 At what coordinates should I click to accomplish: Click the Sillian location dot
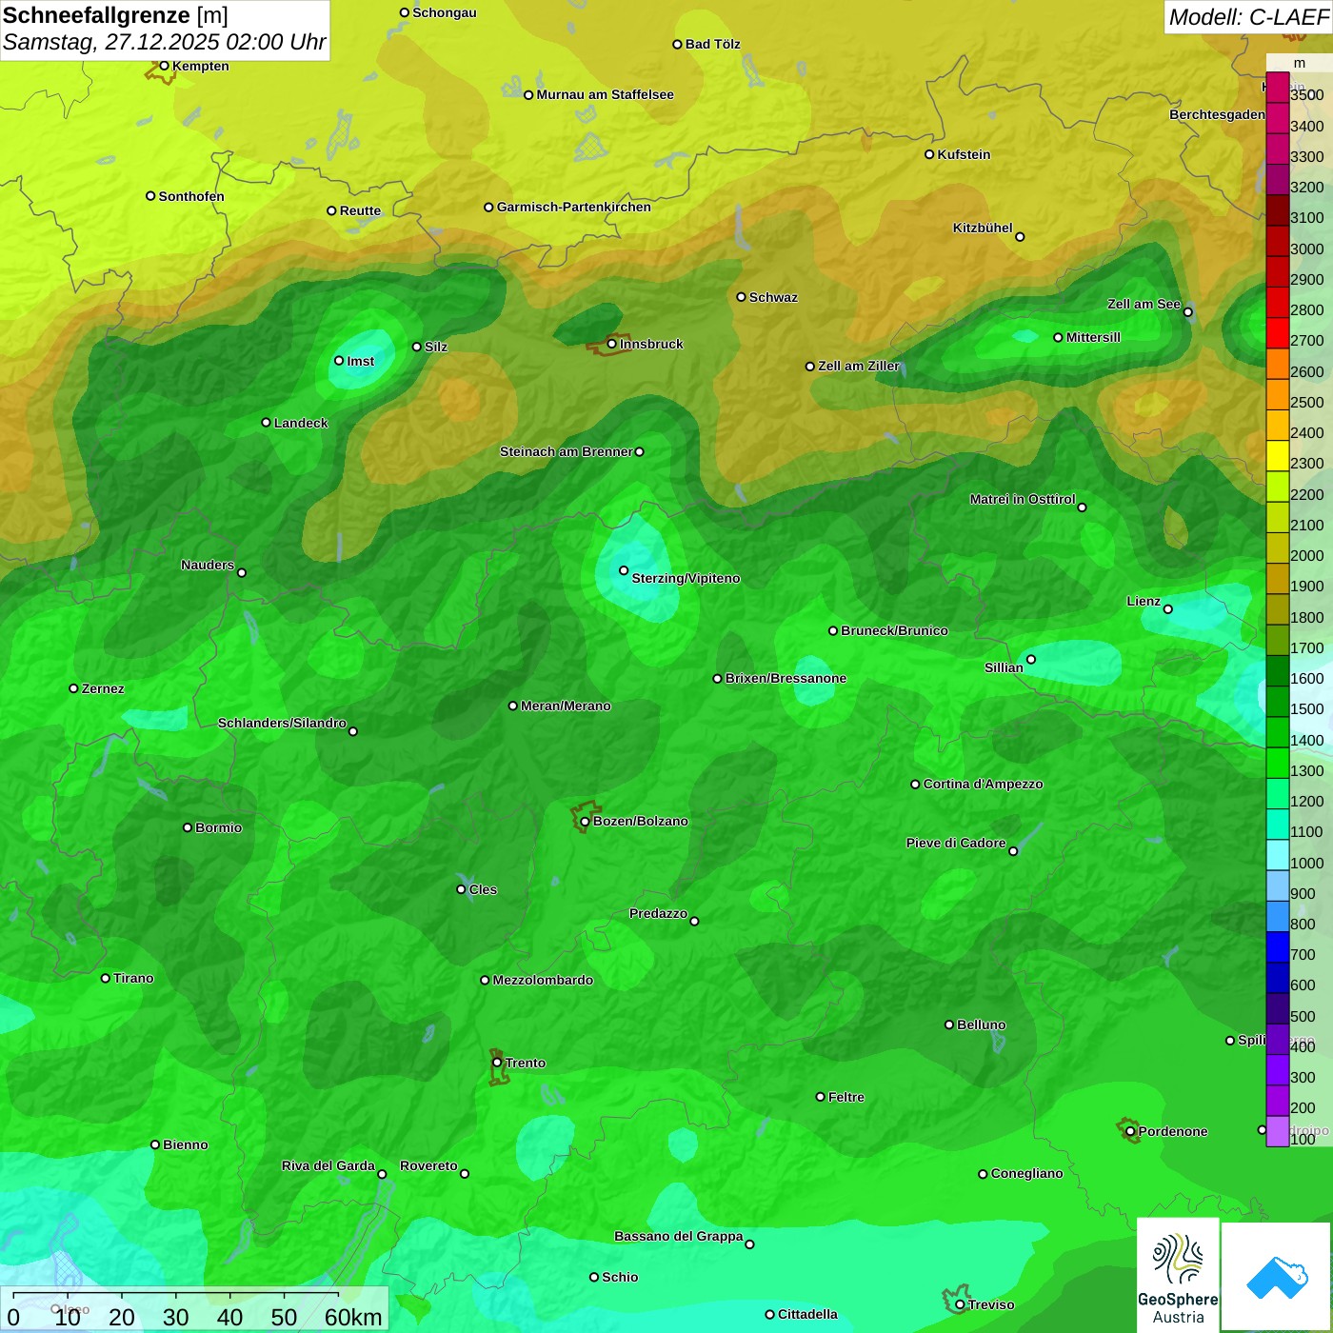[1031, 659]
